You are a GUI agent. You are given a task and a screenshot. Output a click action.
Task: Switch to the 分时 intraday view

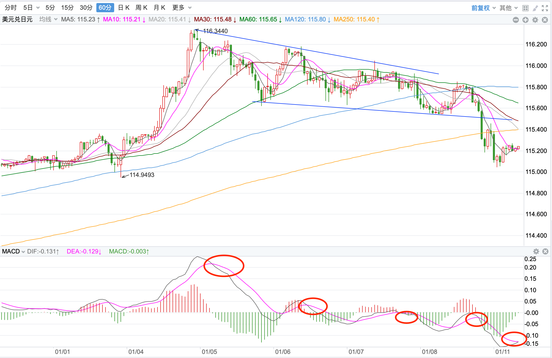pos(11,8)
